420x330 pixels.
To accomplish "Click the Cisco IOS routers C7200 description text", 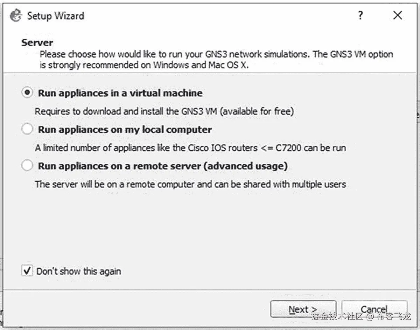I will (190, 148).
